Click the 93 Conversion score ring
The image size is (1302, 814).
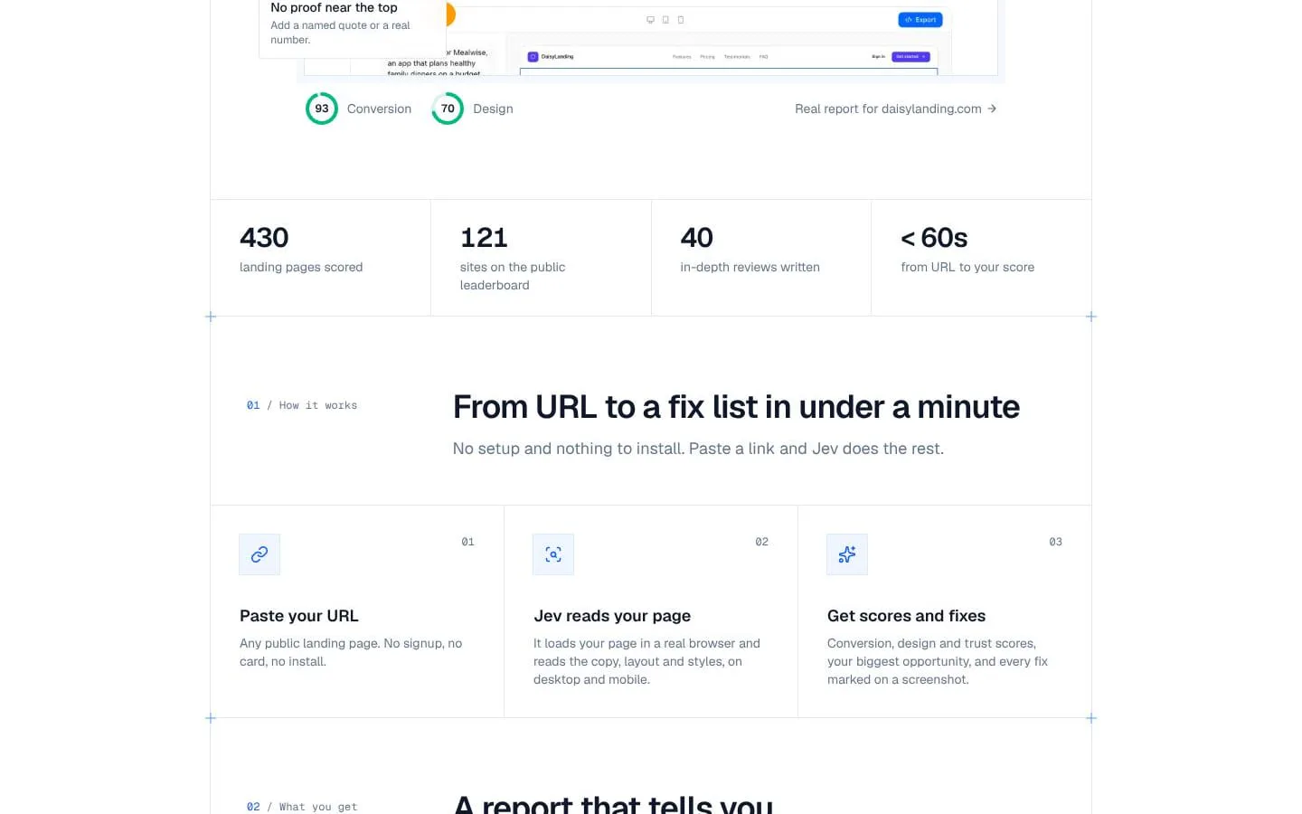point(322,109)
